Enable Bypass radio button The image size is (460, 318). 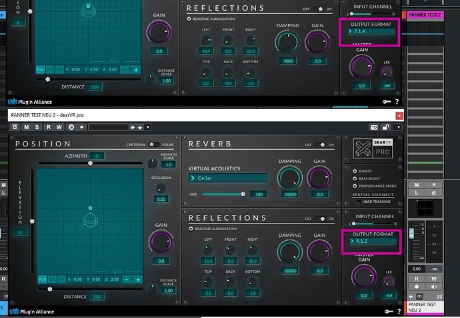(x=355, y=171)
